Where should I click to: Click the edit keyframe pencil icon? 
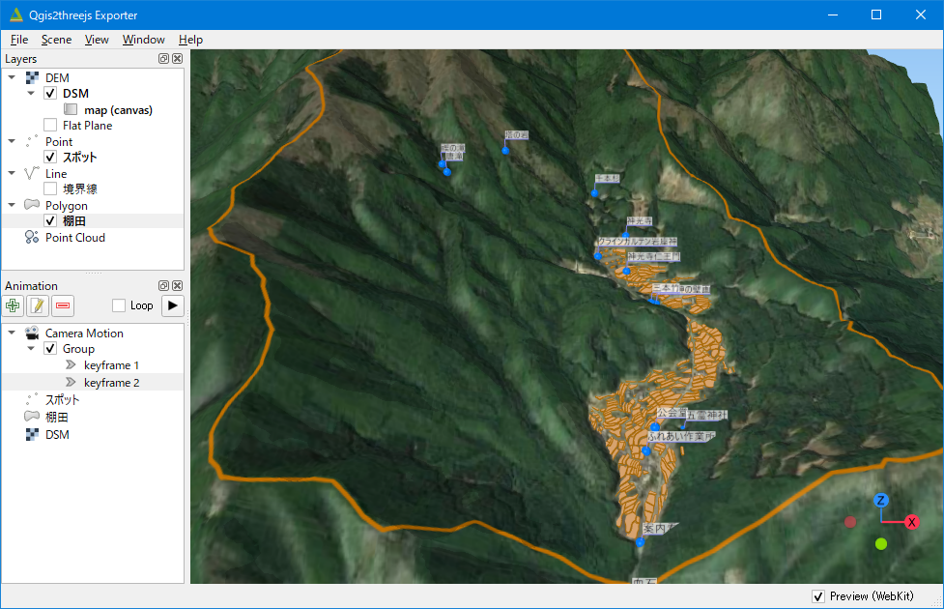[x=38, y=306]
